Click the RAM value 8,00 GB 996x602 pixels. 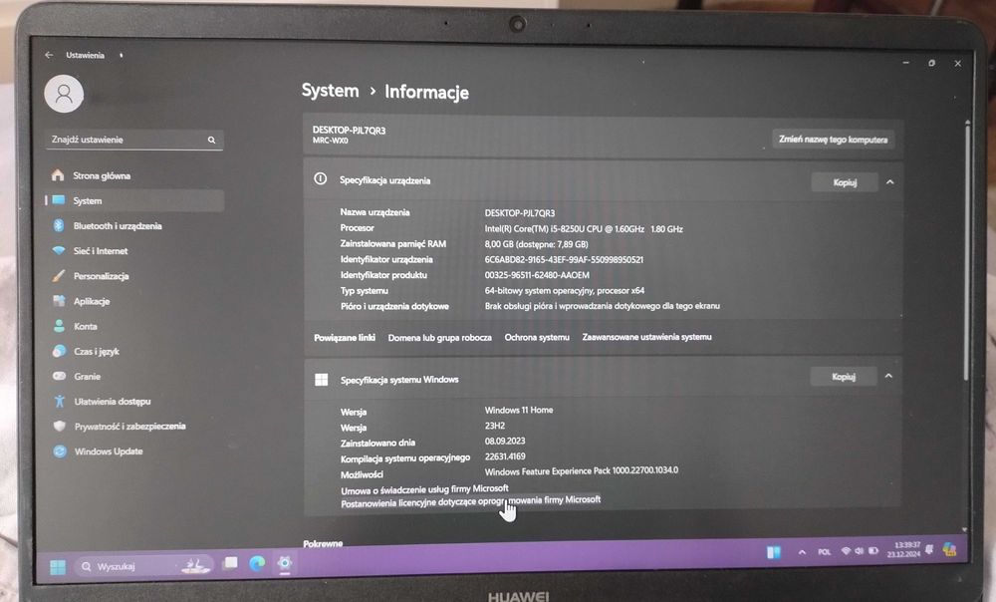[536, 244]
